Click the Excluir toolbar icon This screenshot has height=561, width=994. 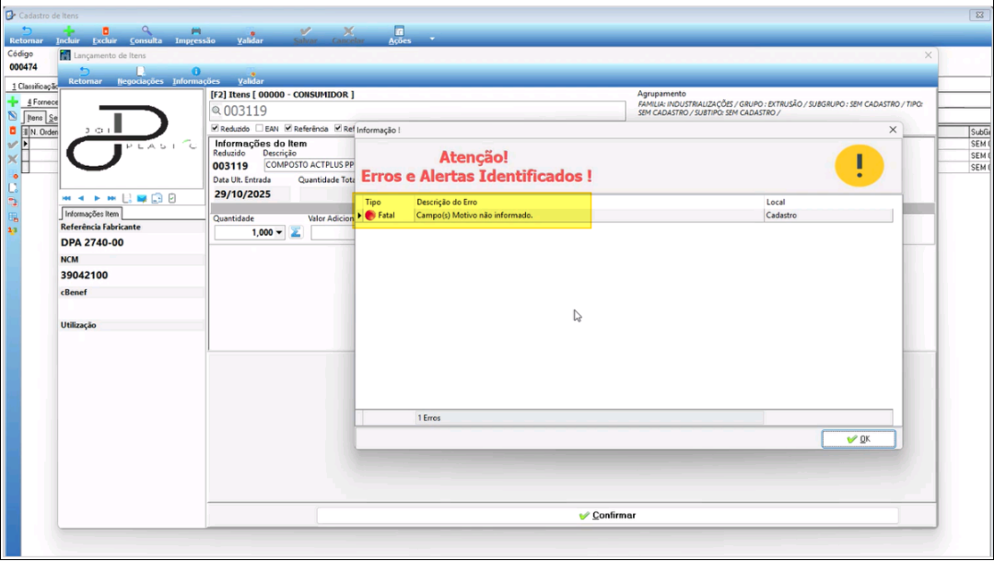click(104, 35)
